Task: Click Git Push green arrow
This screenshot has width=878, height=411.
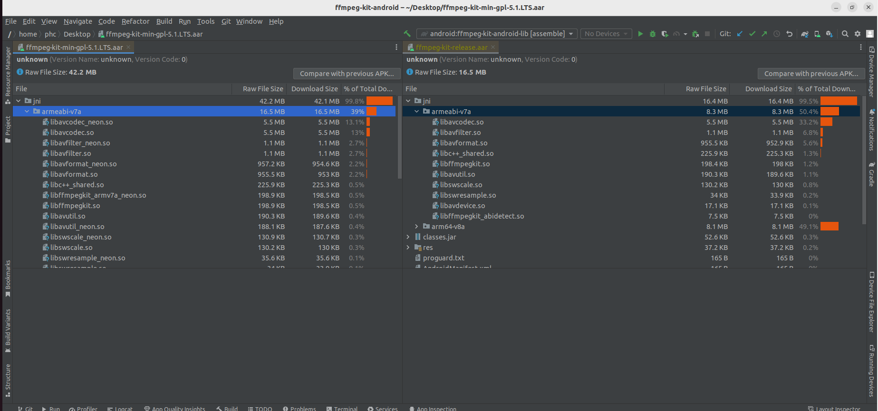Action: (764, 34)
